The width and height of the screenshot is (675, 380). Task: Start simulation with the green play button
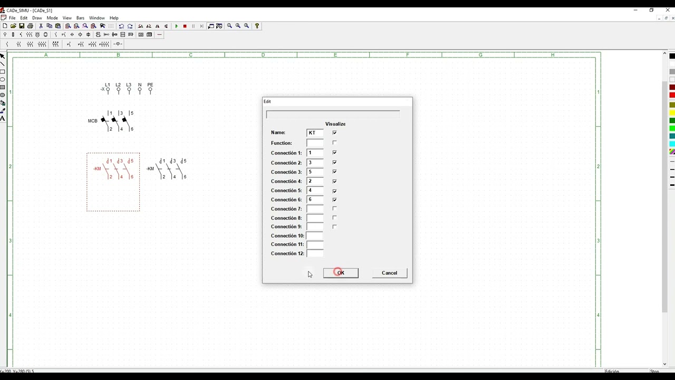click(176, 26)
